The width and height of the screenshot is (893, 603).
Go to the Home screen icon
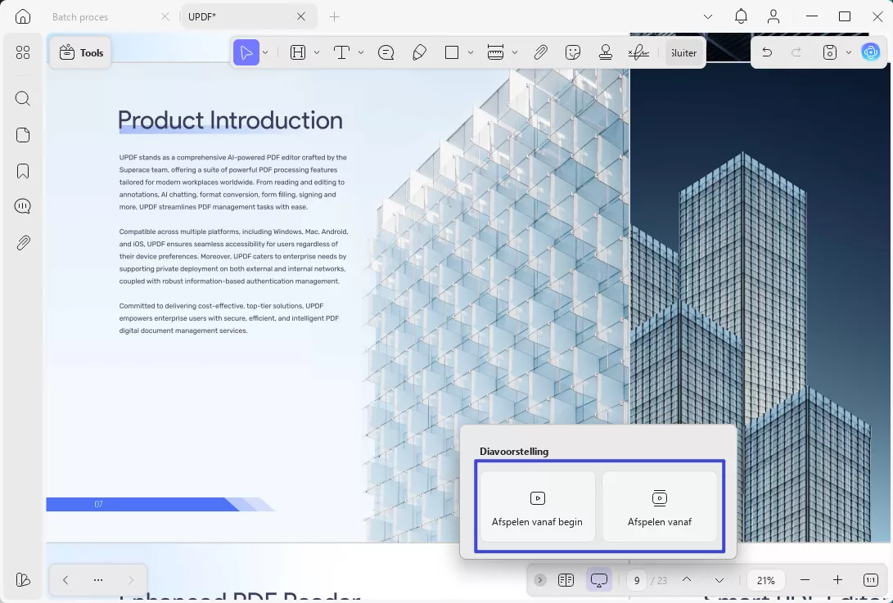click(23, 16)
